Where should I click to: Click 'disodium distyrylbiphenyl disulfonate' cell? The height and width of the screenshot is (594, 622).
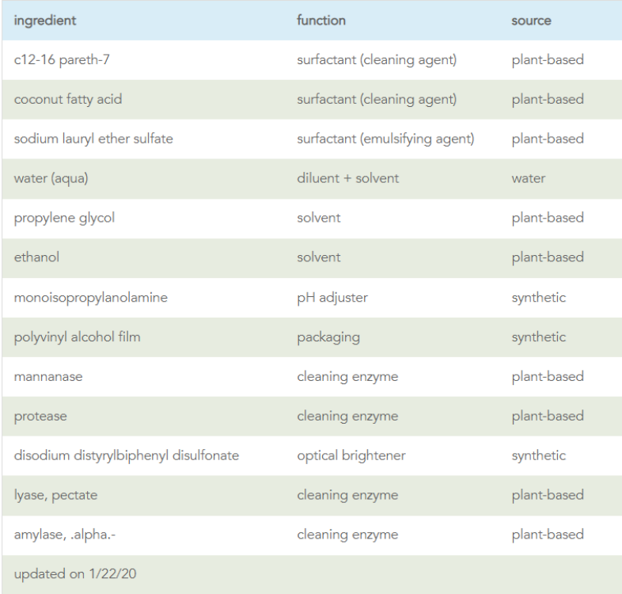coord(126,456)
